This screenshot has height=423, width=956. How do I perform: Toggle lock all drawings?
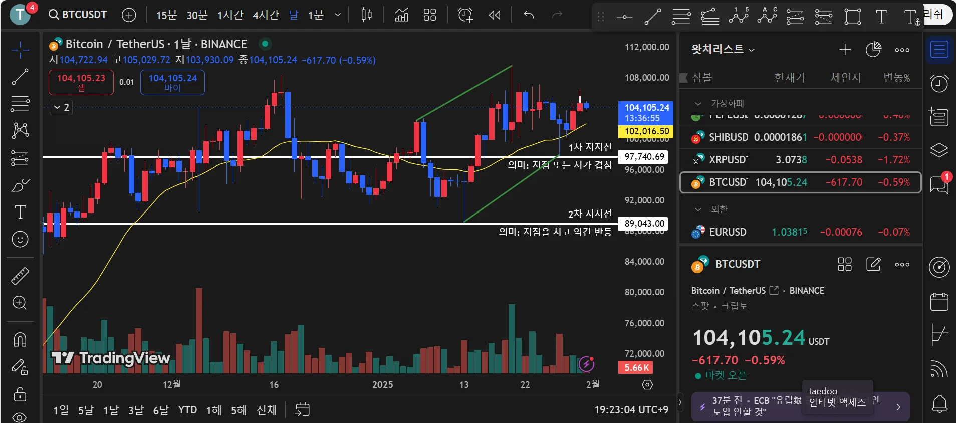[x=20, y=394]
